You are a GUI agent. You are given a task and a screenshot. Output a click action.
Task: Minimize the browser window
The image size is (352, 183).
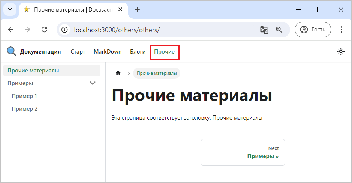tap(298, 9)
